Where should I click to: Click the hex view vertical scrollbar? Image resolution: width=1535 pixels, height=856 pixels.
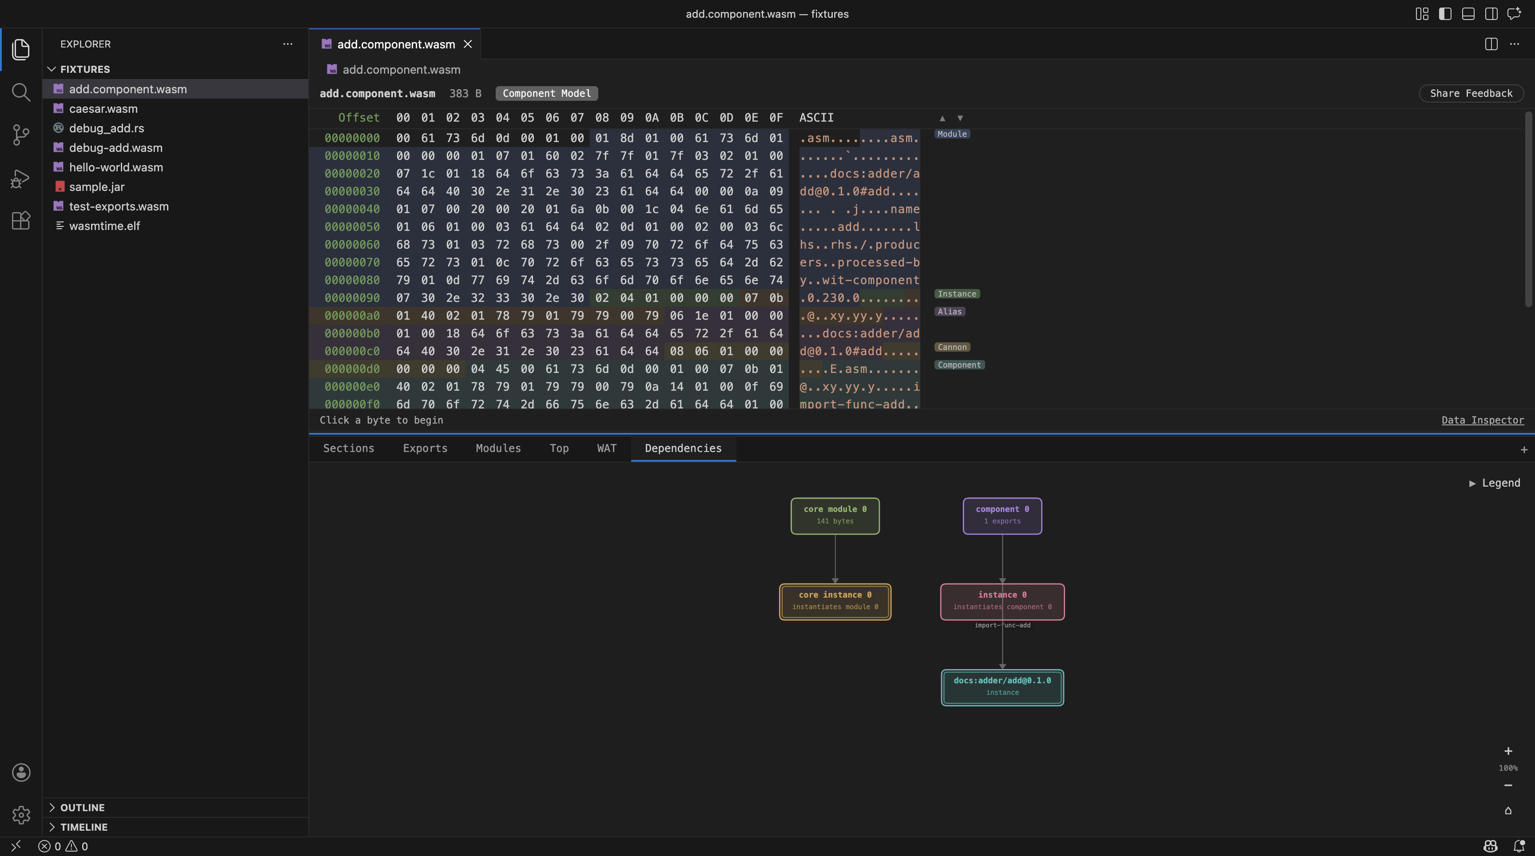(x=1529, y=209)
